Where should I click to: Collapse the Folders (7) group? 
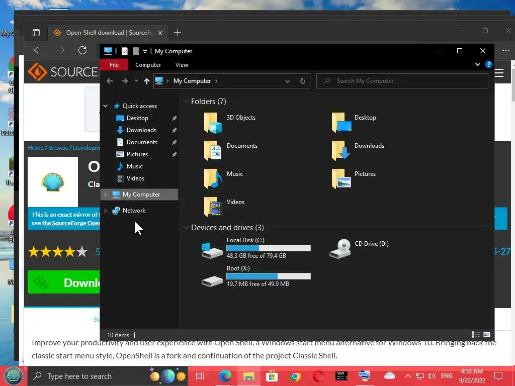coord(186,101)
